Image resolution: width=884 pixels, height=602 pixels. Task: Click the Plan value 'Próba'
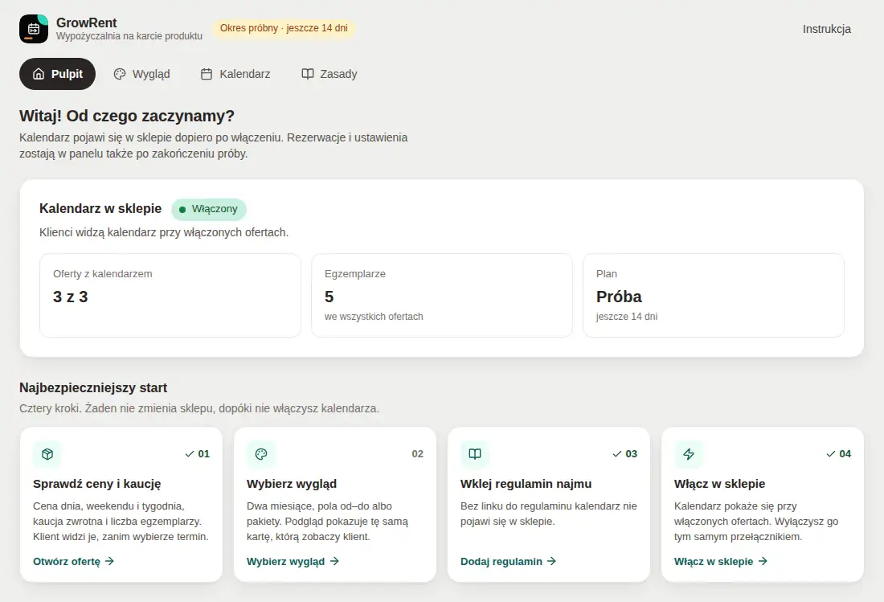click(619, 297)
